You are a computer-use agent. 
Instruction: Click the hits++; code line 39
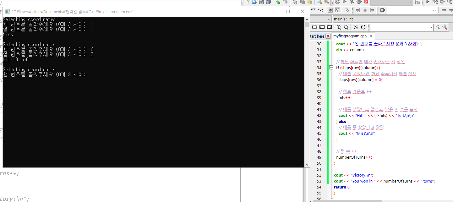pos(345,97)
